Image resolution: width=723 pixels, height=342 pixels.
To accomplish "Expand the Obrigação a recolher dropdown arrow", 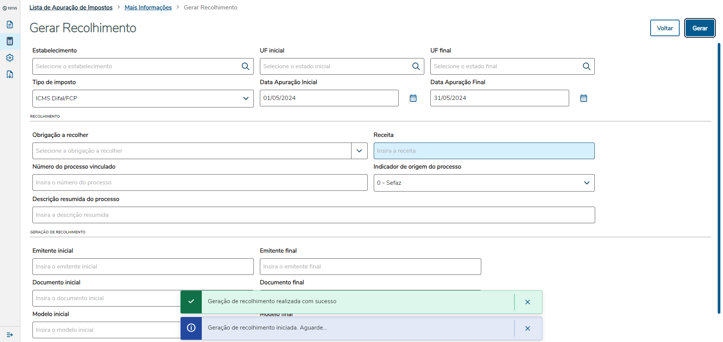I will 359,151.
